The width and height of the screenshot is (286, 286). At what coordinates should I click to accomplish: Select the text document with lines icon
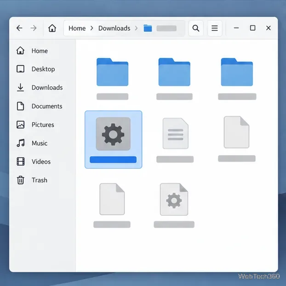176,133
